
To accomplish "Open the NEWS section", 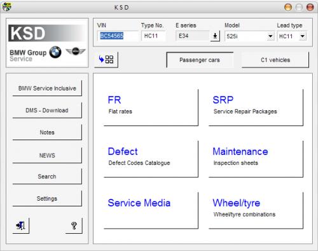I will click(x=47, y=155).
